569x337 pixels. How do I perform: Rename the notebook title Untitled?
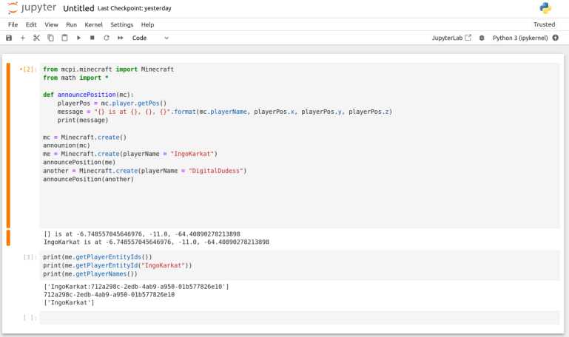point(78,8)
